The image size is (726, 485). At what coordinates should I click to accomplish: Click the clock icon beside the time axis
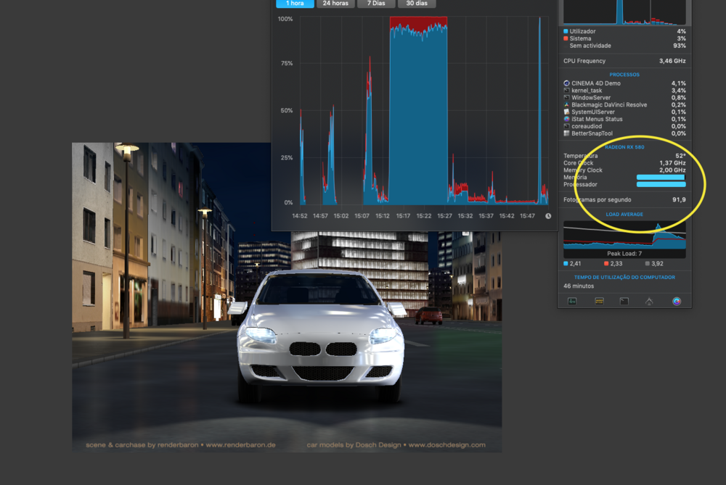click(548, 215)
